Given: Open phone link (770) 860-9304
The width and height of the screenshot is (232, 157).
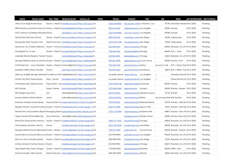Looking at the screenshot, I should pyautogui.click(x=115, y=88).
